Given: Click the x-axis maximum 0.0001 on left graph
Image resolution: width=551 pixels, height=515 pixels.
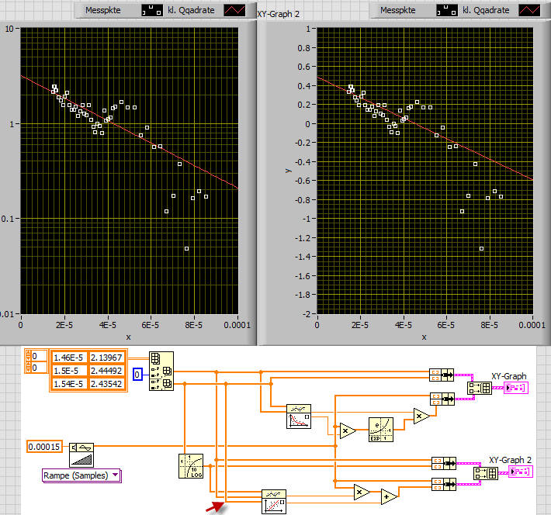Looking at the screenshot, I should tap(237, 325).
